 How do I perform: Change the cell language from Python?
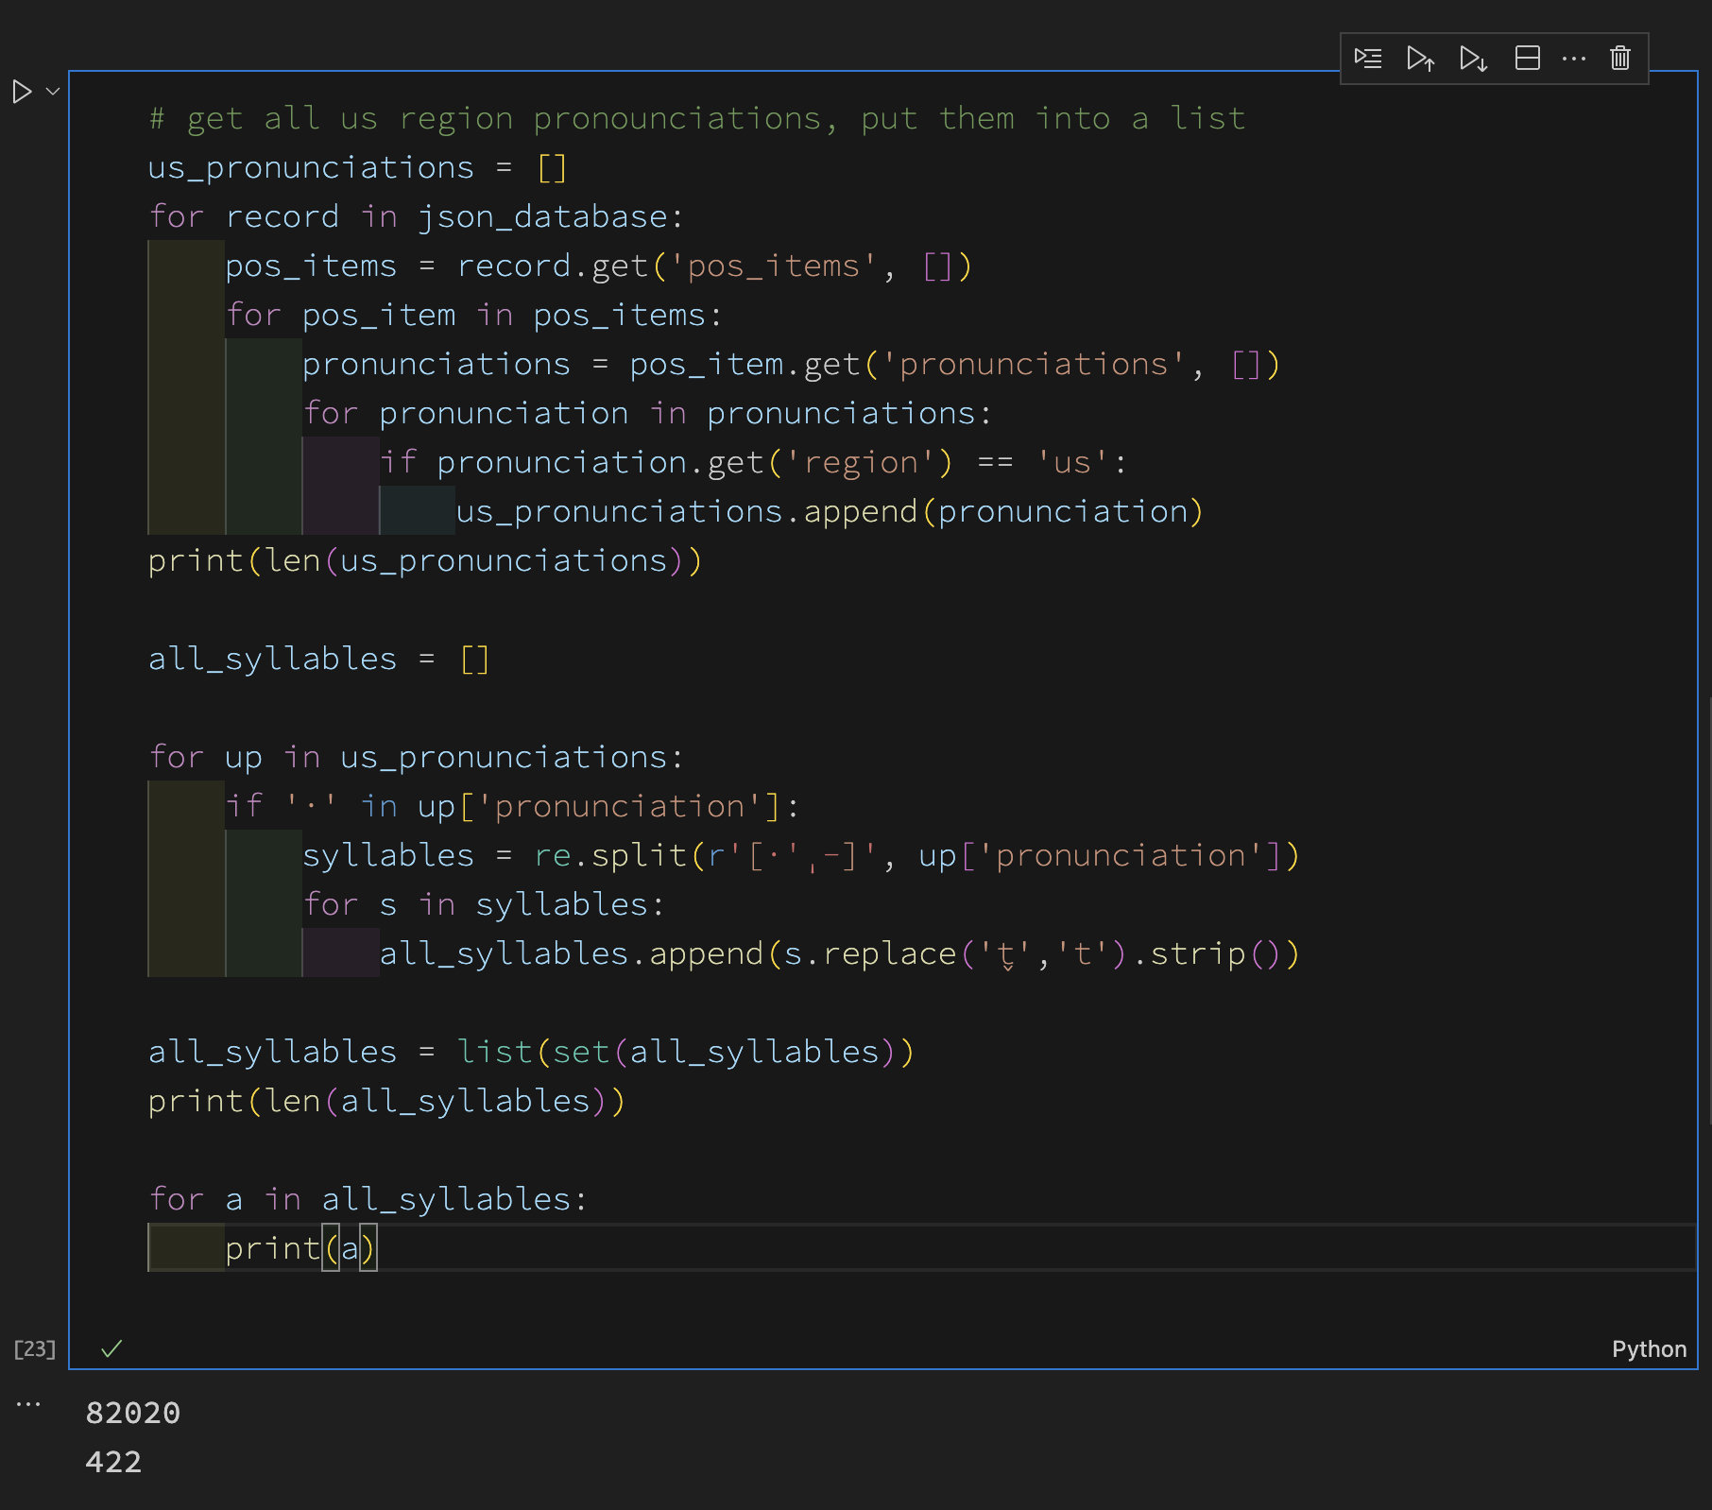(x=1649, y=1348)
